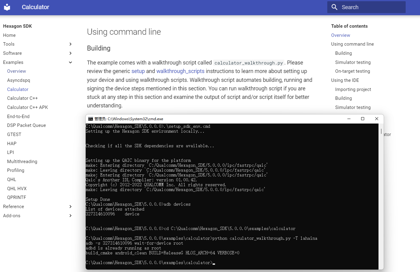Open the End-to-End example page
Screen dimensions: 420x272
pyautogui.click(x=18, y=117)
